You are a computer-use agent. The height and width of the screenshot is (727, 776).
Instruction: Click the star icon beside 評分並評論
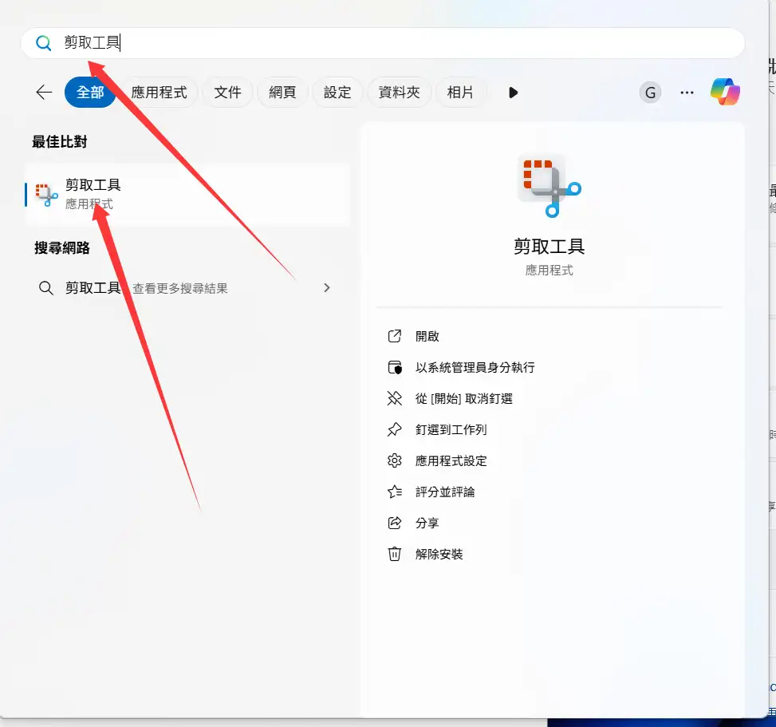click(395, 492)
